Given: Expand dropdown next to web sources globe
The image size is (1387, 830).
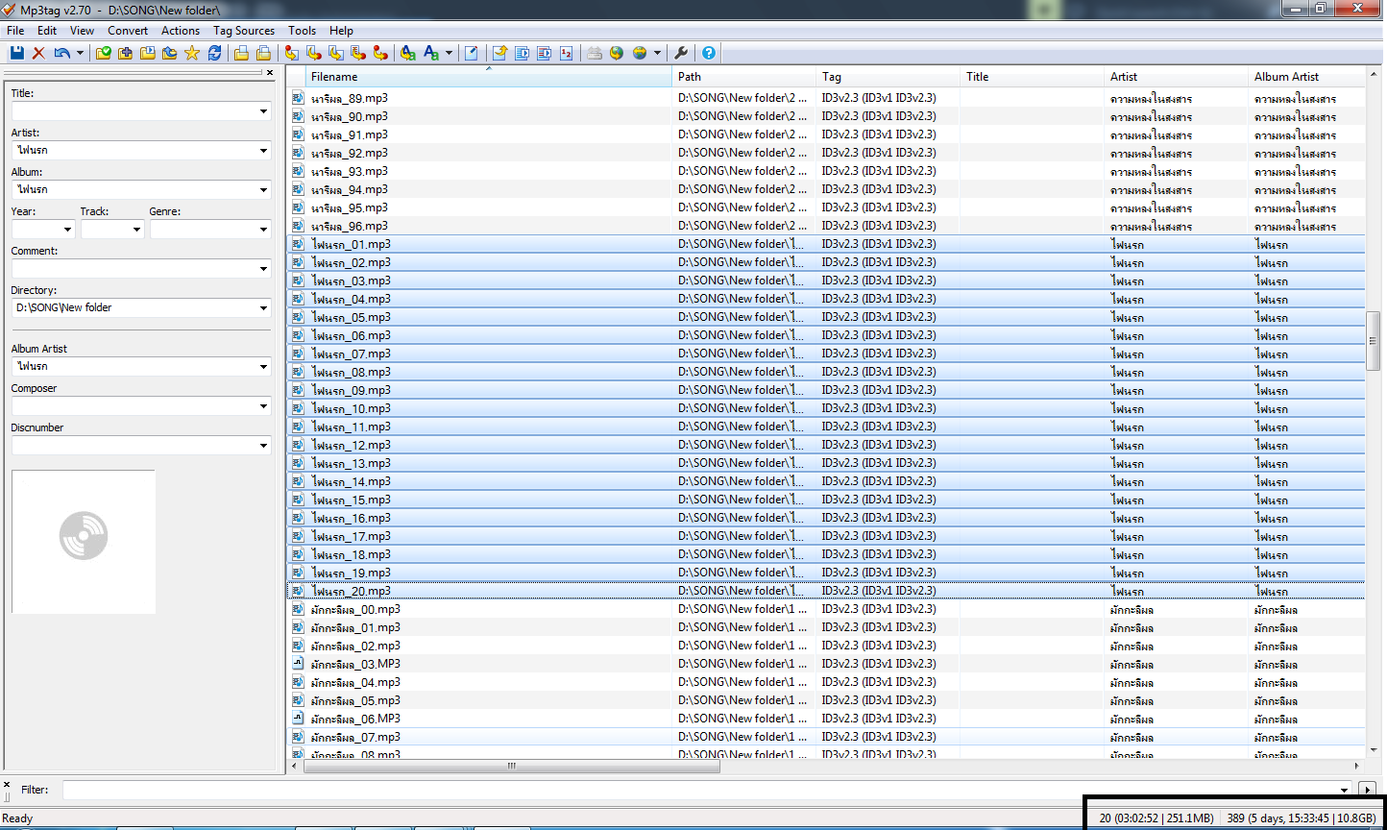Looking at the screenshot, I should [x=657, y=53].
